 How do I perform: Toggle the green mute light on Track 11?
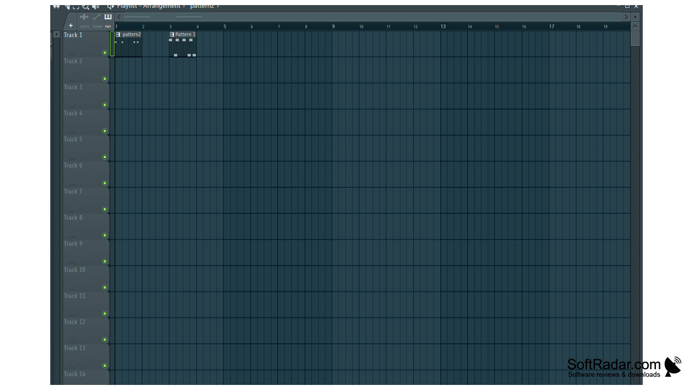pos(105,313)
